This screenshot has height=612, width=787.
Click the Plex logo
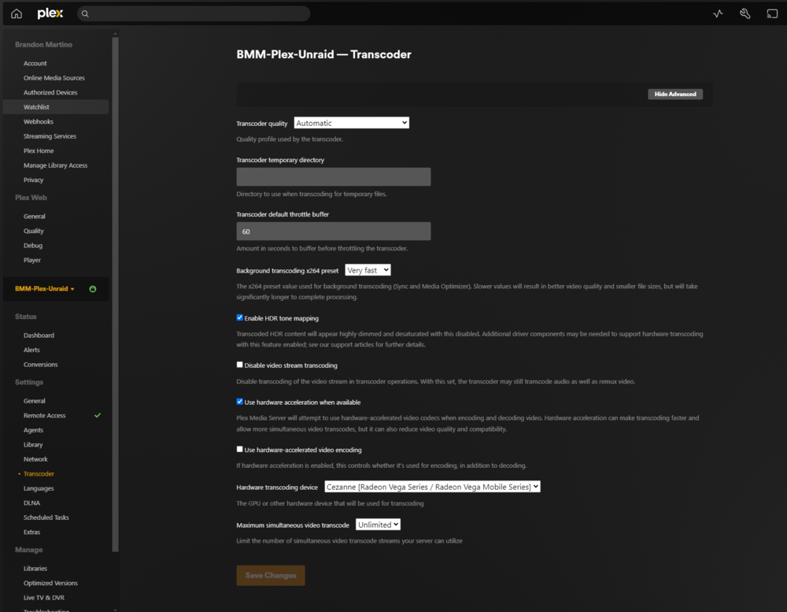coord(50,13)
